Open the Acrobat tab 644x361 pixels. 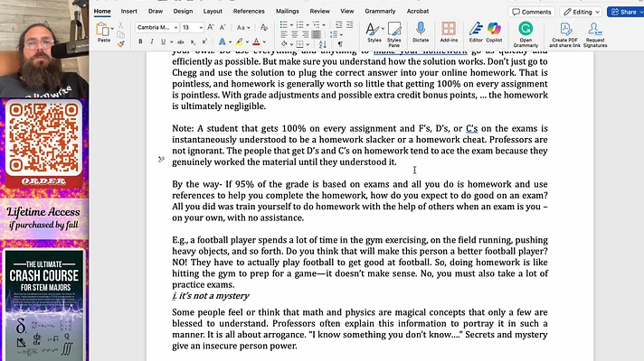418,12
